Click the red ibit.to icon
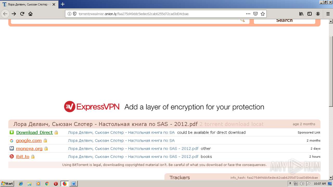Viewport: 333px width, 187px height. (x=12, y=157)
